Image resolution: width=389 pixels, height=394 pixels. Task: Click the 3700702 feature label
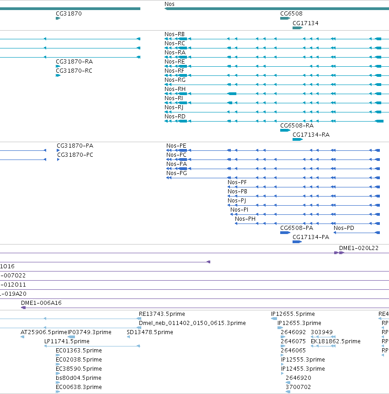coord(298,387)
